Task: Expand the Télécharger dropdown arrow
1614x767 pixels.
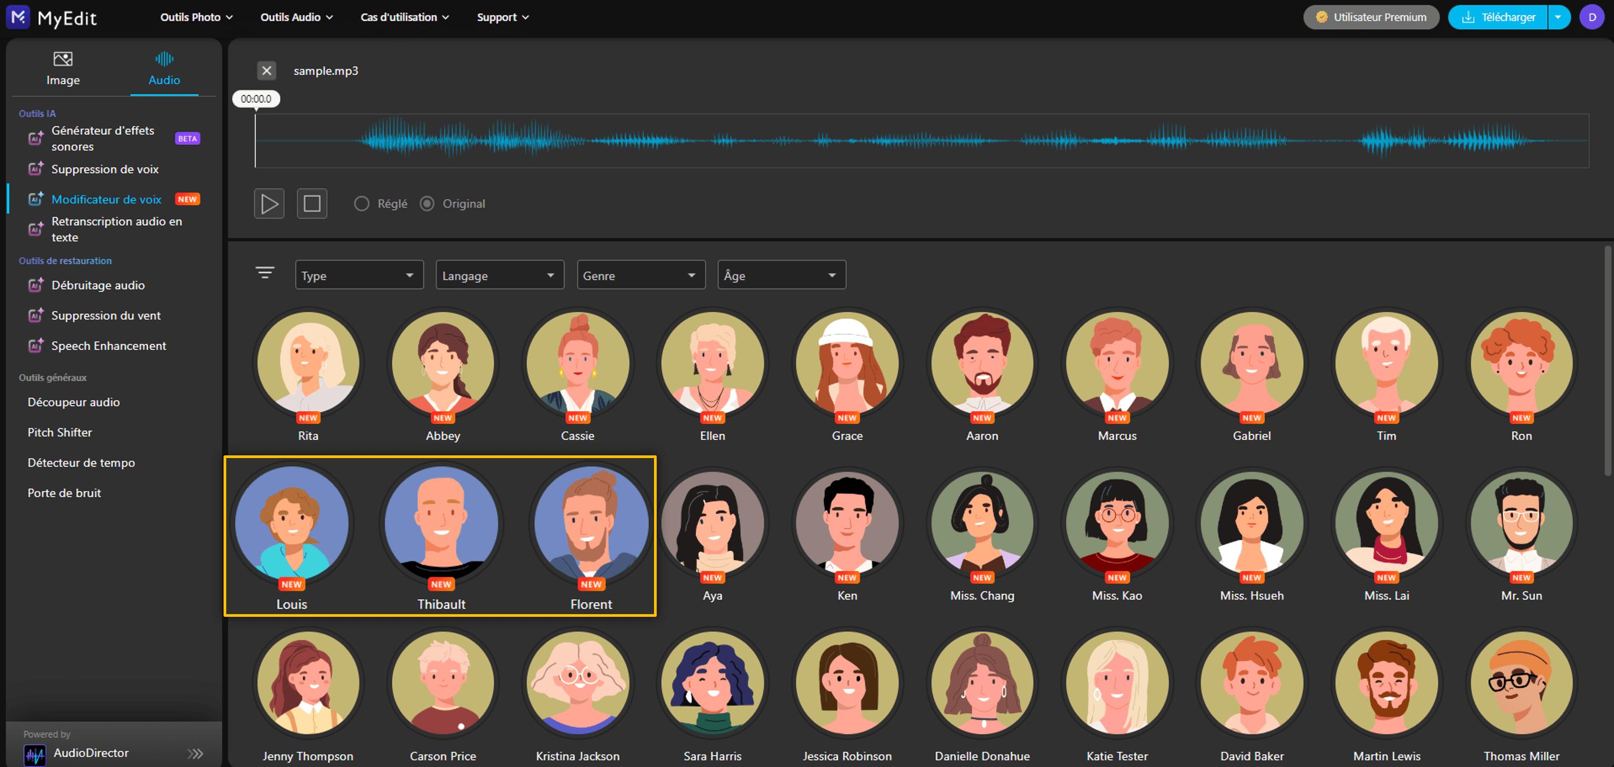Action: point(1557,17)
